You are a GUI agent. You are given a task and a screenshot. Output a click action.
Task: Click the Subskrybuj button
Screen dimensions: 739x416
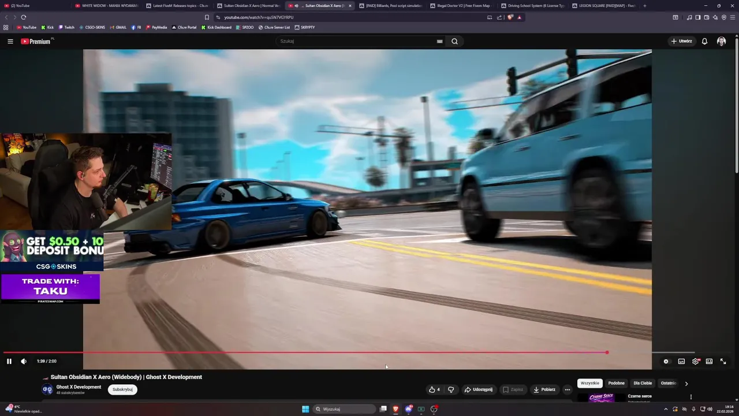click(x=122, y=389)
